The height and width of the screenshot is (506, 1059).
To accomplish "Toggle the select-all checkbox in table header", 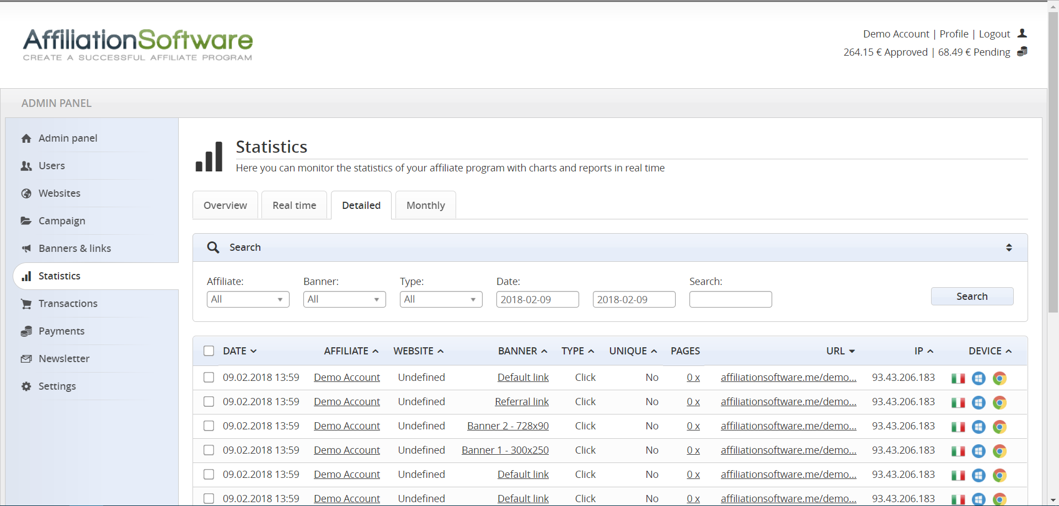I will pos(208,351).
